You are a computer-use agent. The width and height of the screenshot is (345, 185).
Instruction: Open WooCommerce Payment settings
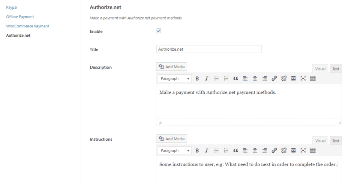[27, 26]
